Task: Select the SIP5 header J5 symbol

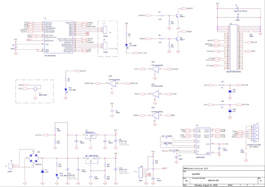Action: (141, 172)
